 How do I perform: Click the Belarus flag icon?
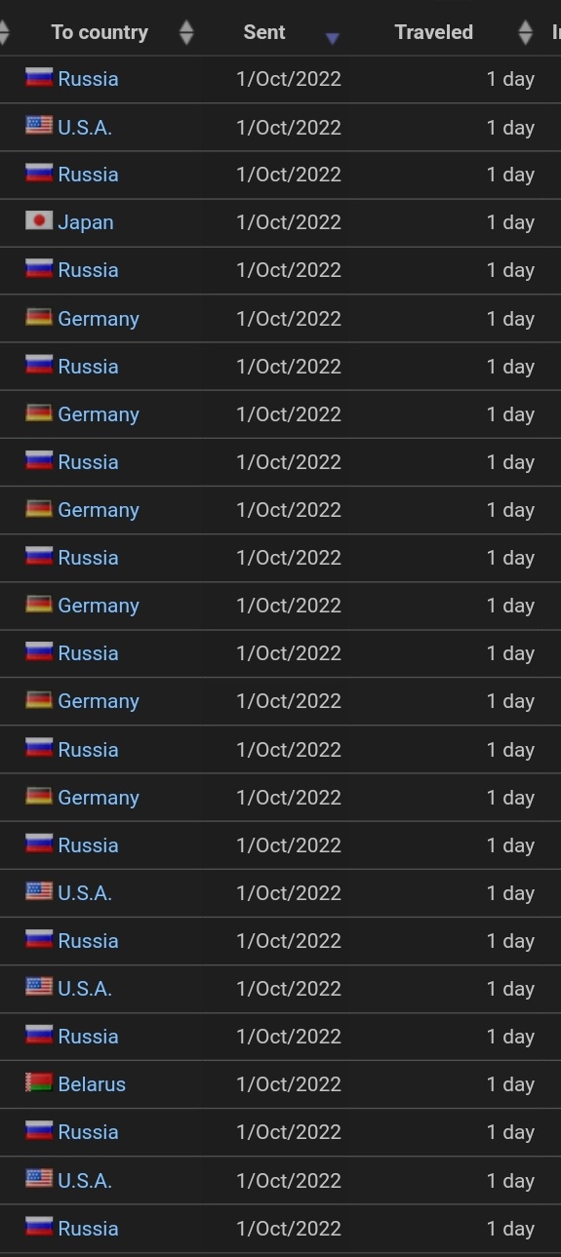point(39,1082)
